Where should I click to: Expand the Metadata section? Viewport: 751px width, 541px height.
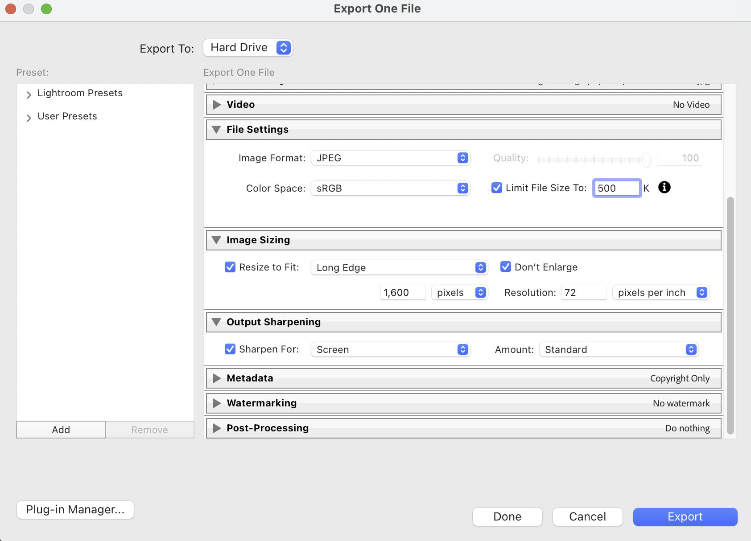[x=217, y=378]
